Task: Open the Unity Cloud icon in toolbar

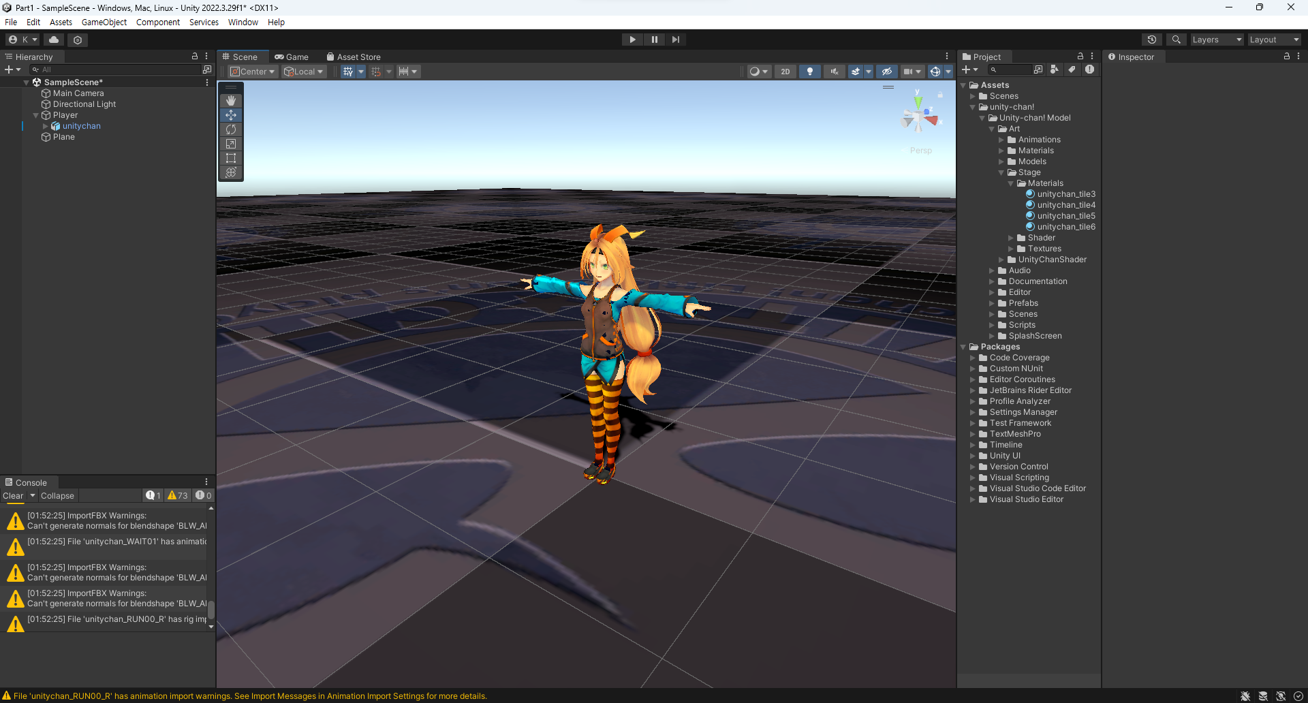Action: [x=54, y=40]
